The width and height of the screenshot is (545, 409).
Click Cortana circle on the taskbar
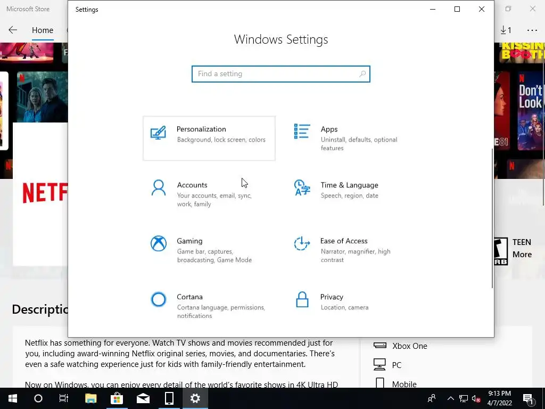coord(38,398)
